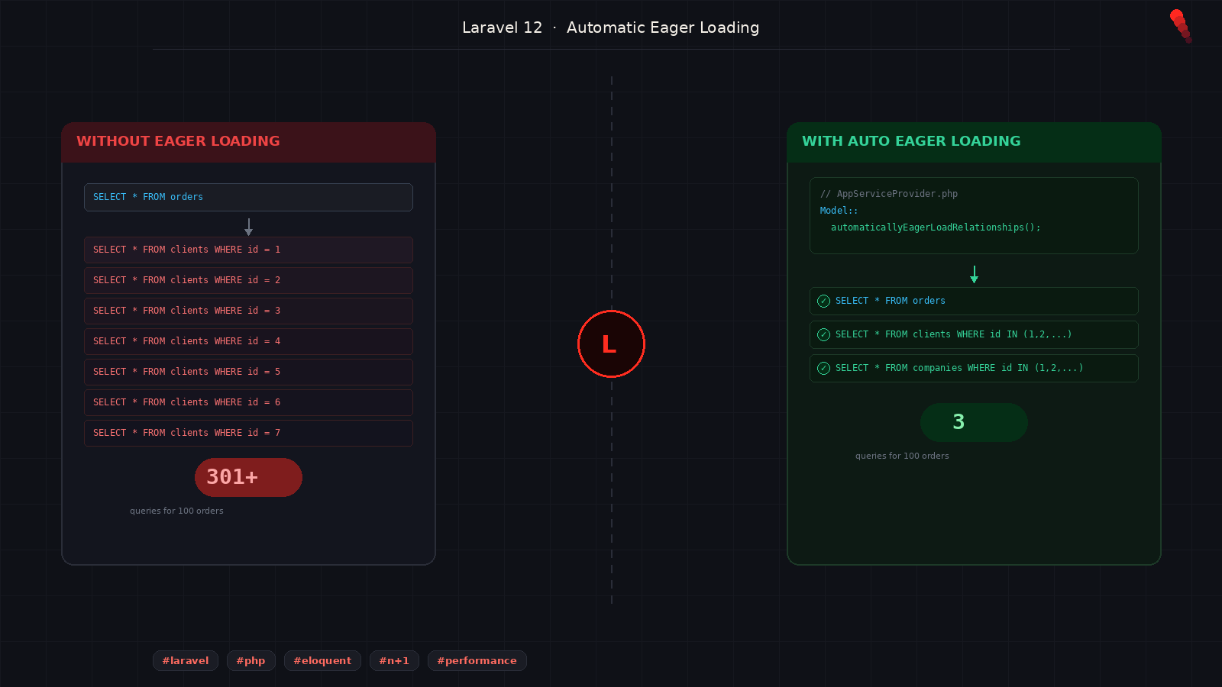Select query clients WHERE id = 3
Image resolution: width=1222 pixels, height=687 pixels.
248,311
